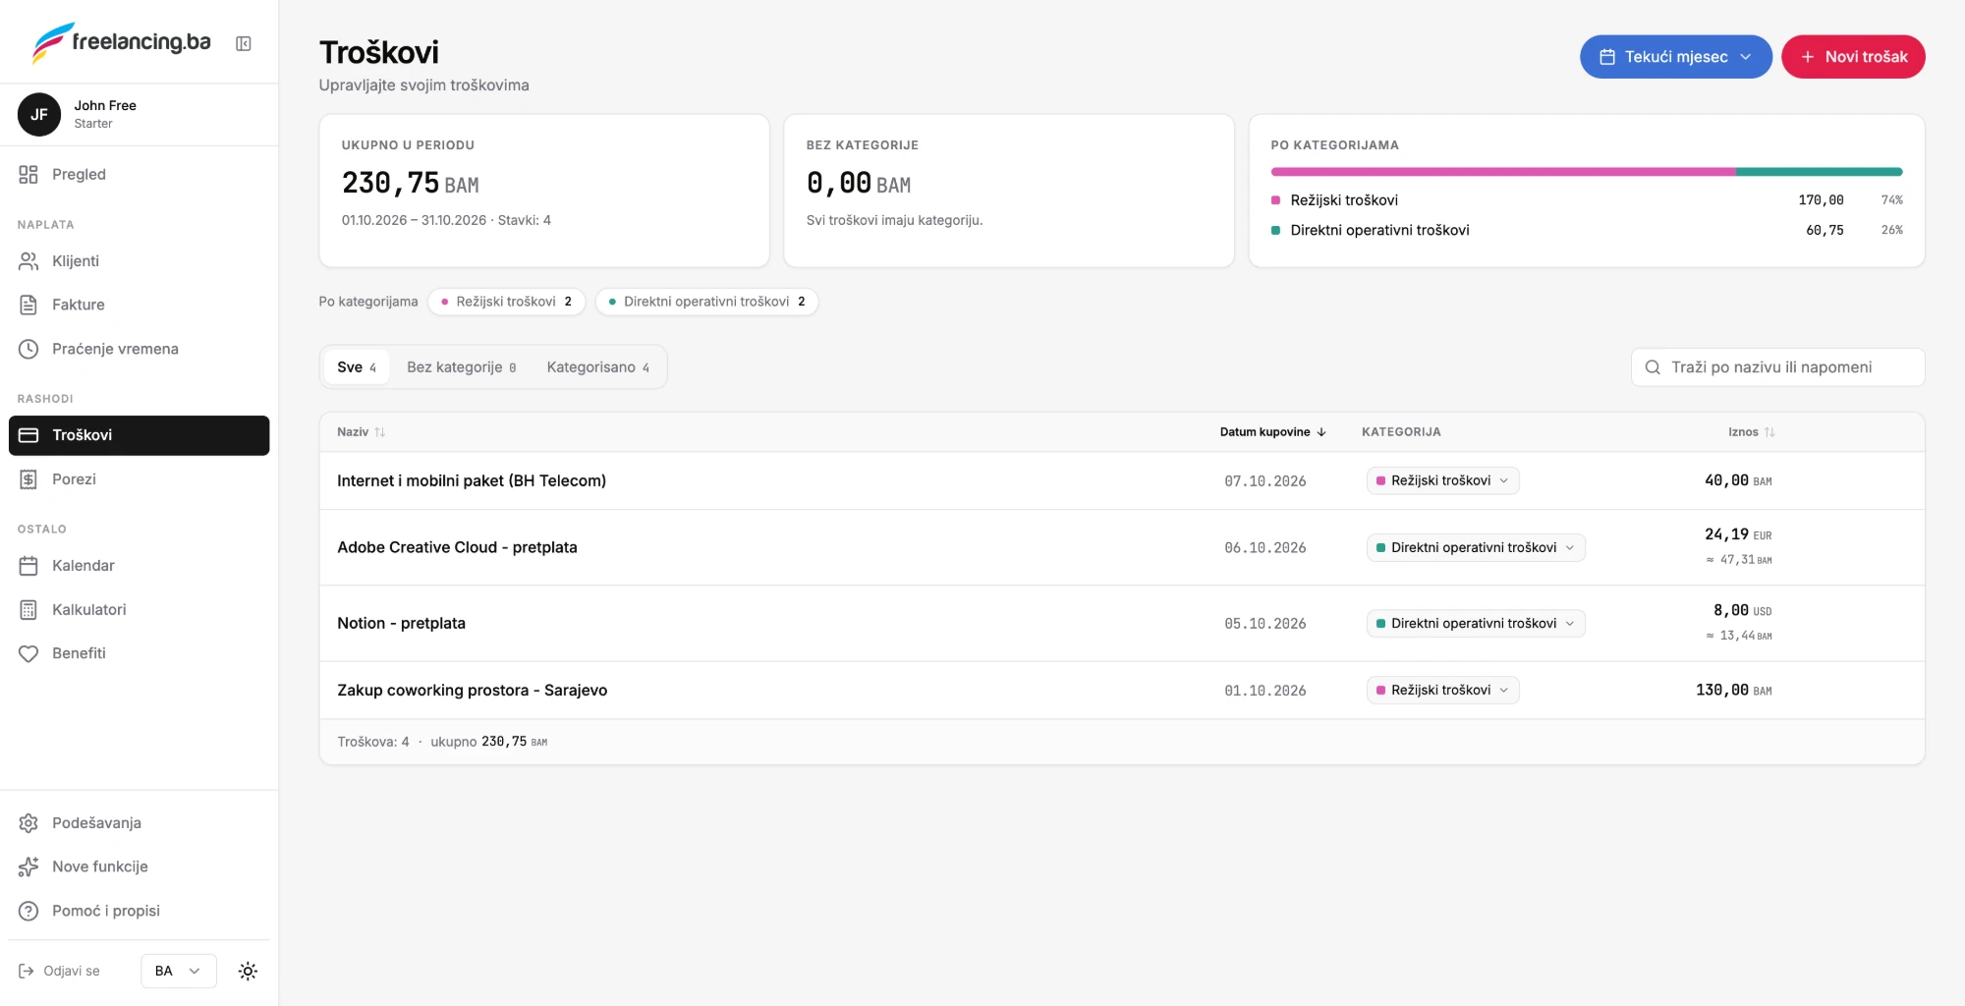Focus the Traži po nazivu search field
The width and height of the screenshot is (1965, 1006).
[x=1777, y=367]
